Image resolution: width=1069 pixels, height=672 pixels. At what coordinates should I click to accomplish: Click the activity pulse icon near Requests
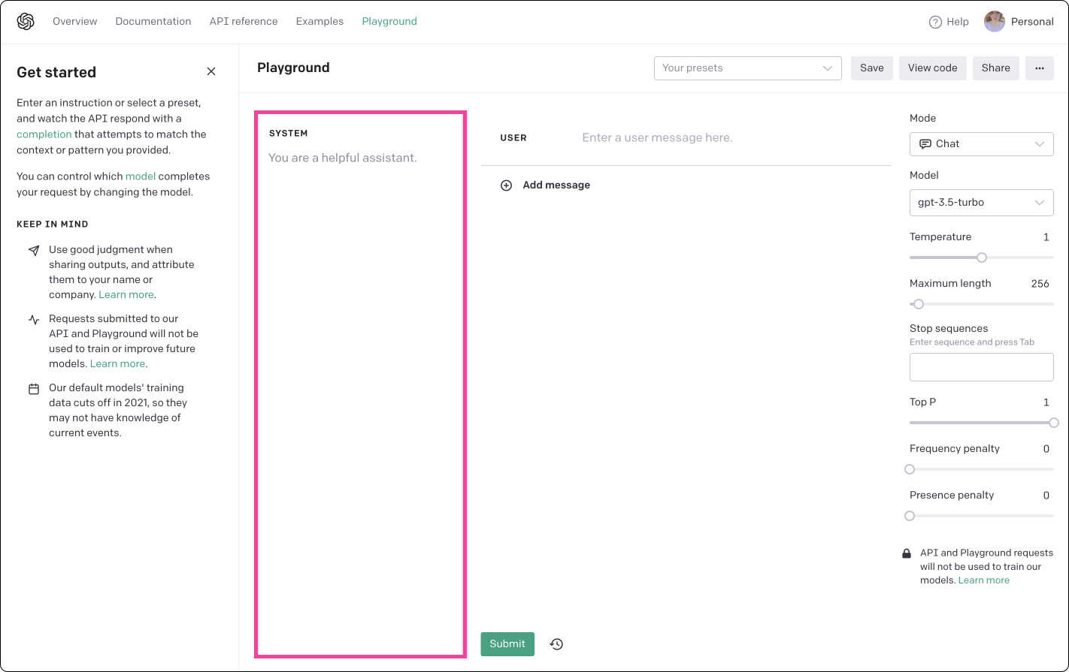coord(34,319)
